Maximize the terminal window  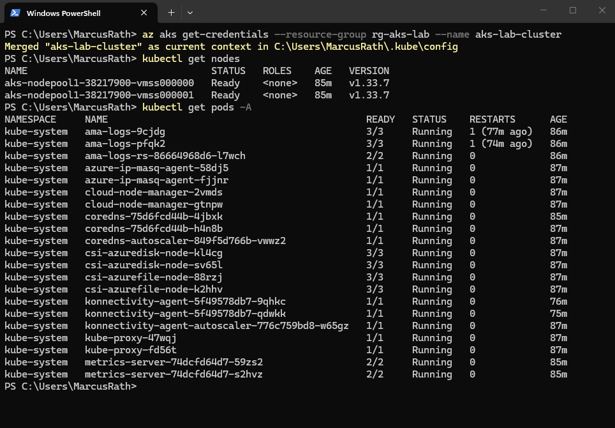click(x=572, y=10)
